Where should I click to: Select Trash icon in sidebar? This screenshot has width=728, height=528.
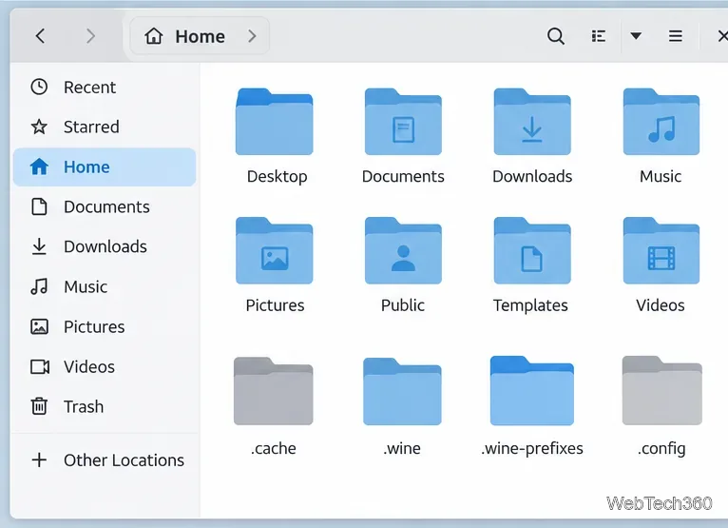pos(39,406)
